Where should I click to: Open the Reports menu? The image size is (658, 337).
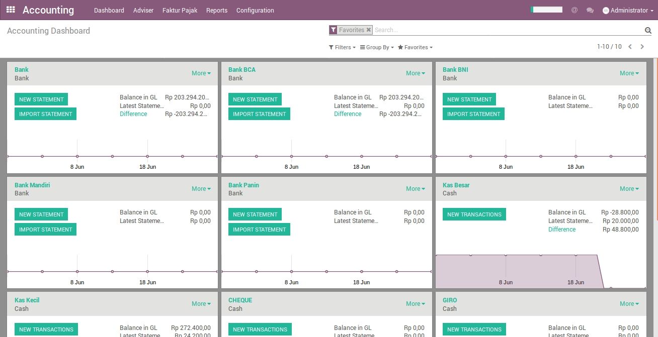click(217, 10)
